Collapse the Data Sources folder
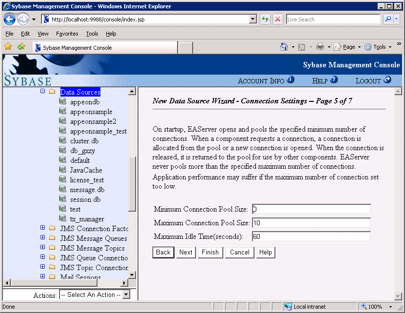 tap(42, 91)
